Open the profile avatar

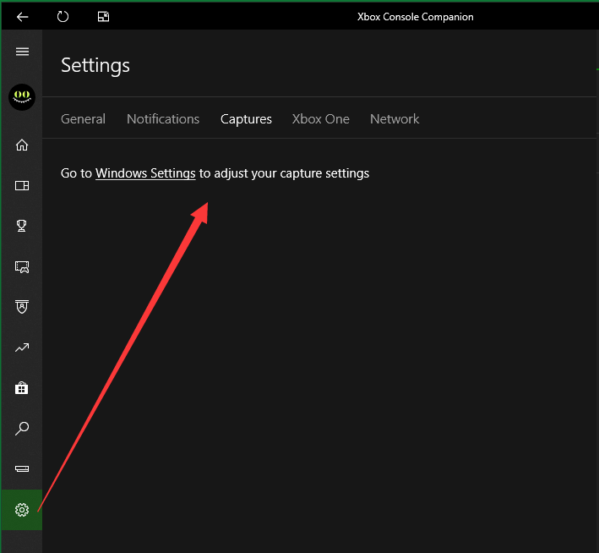pyautogui.click(x=22, y=97)
